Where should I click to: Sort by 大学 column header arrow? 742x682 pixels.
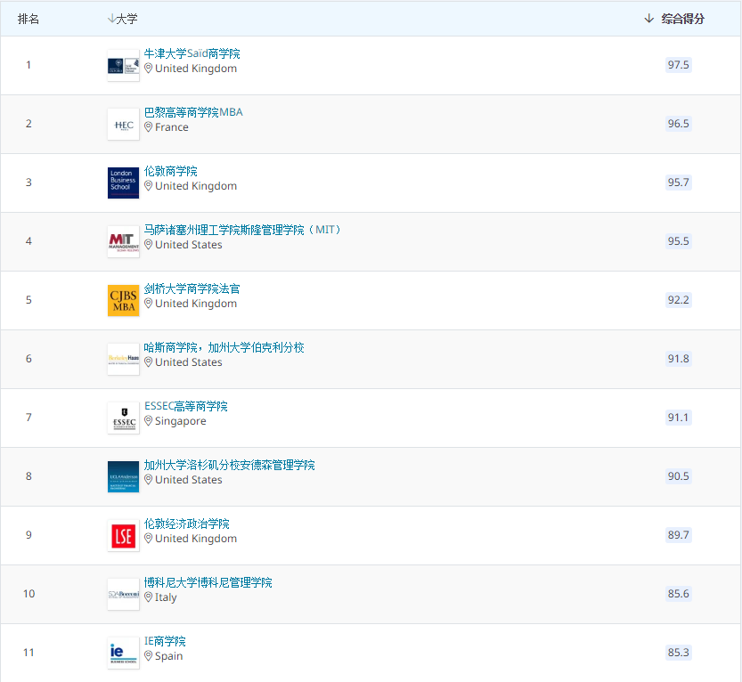click(x=111, y=19)
